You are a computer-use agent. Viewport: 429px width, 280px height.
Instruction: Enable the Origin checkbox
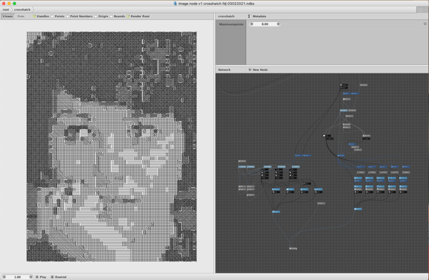[96, 16]
